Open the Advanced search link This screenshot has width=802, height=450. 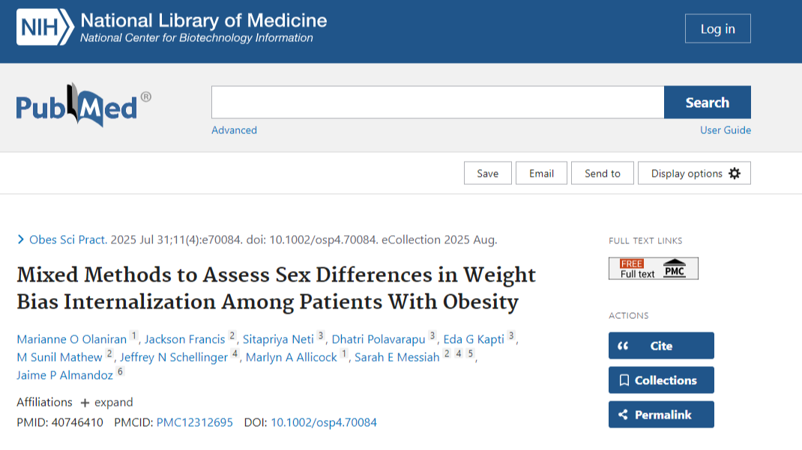(234, 130)
